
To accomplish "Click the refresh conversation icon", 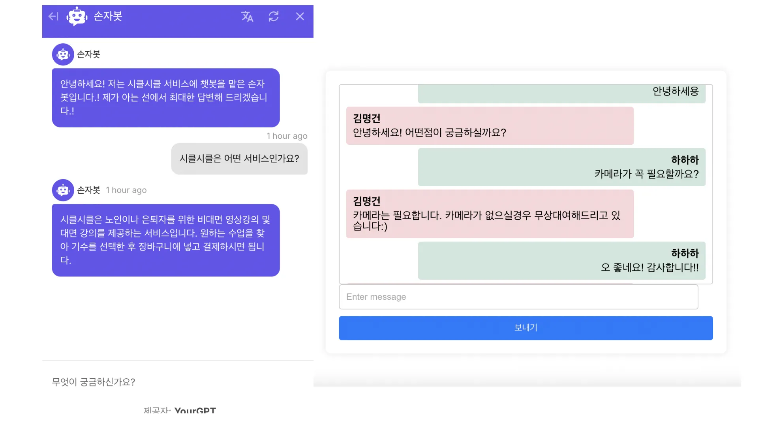I will click(x=274, y=16).
